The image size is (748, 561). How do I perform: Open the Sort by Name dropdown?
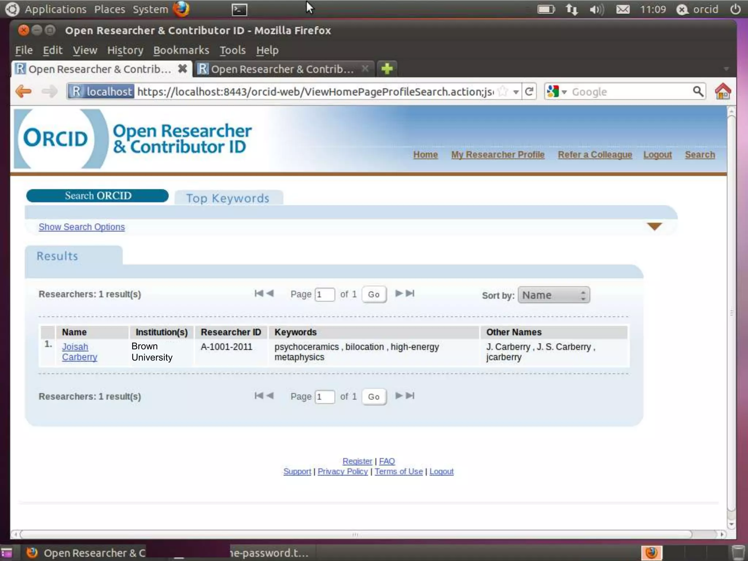(x=553, y=295)
